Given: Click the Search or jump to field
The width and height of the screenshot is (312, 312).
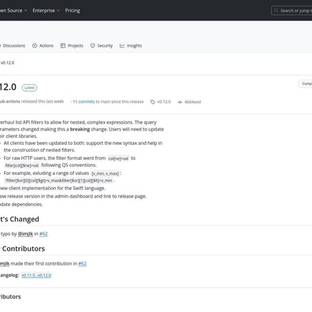Looking at the screenshot, I should click(292, 10).
